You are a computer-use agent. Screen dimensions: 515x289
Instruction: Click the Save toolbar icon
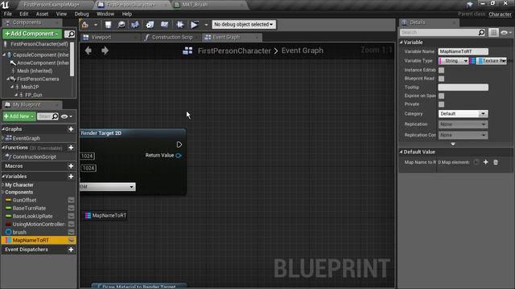pyautogui.click(x=108, y=25)
